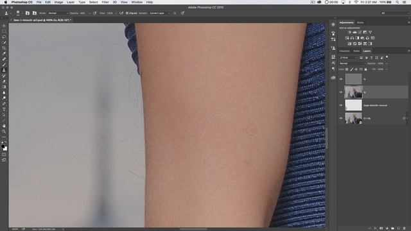The image size is (411, 231).
Task: Open the clone stamp Mode dropdown
Action: pyautogui.click(x=58, y=13)
